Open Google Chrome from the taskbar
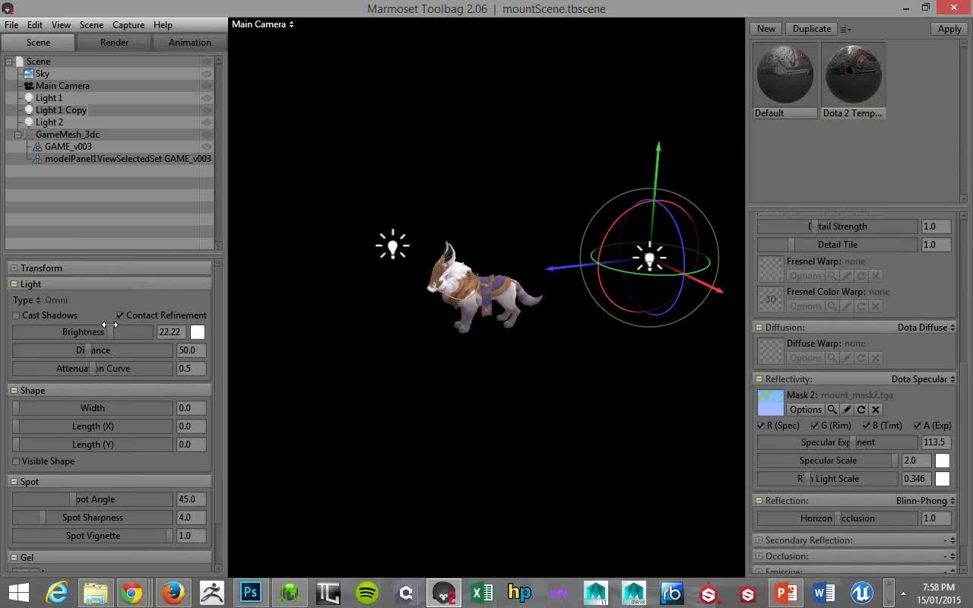This screenshot has width=973, height=608. 132,592
